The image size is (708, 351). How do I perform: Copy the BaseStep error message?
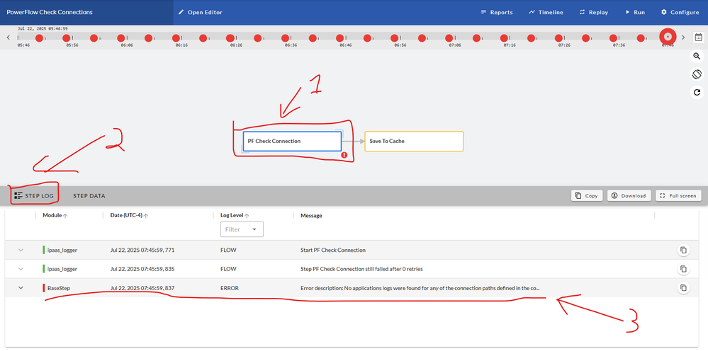[x=683, y=288]
